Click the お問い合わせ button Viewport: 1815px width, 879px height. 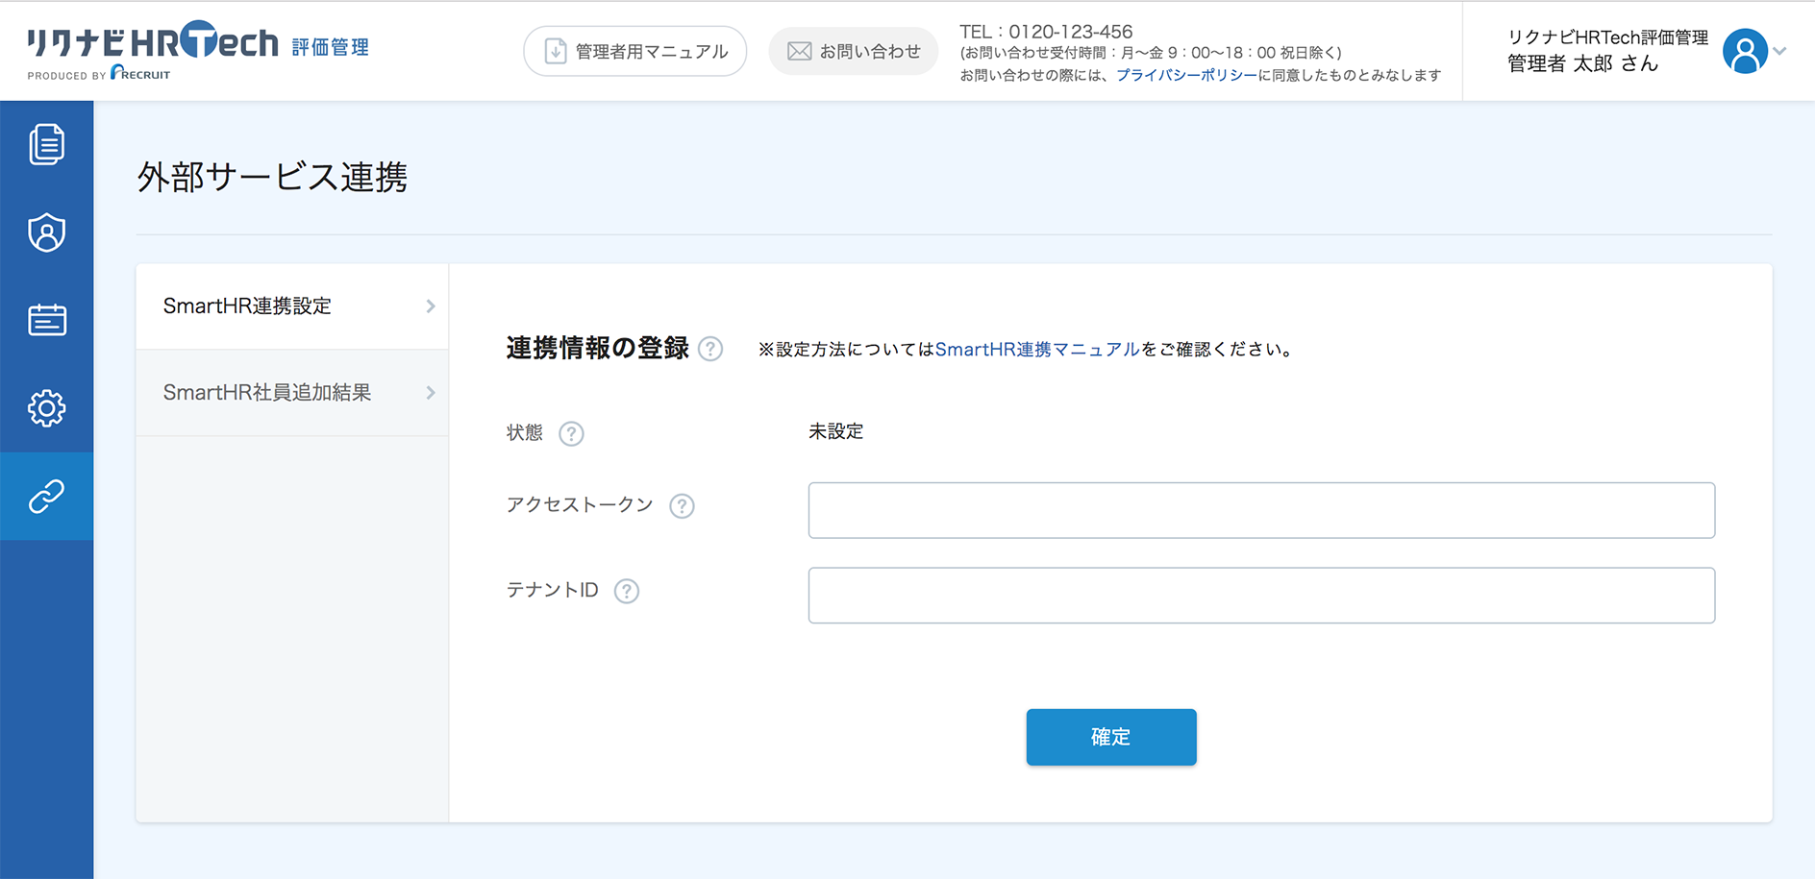pos(853,51)
